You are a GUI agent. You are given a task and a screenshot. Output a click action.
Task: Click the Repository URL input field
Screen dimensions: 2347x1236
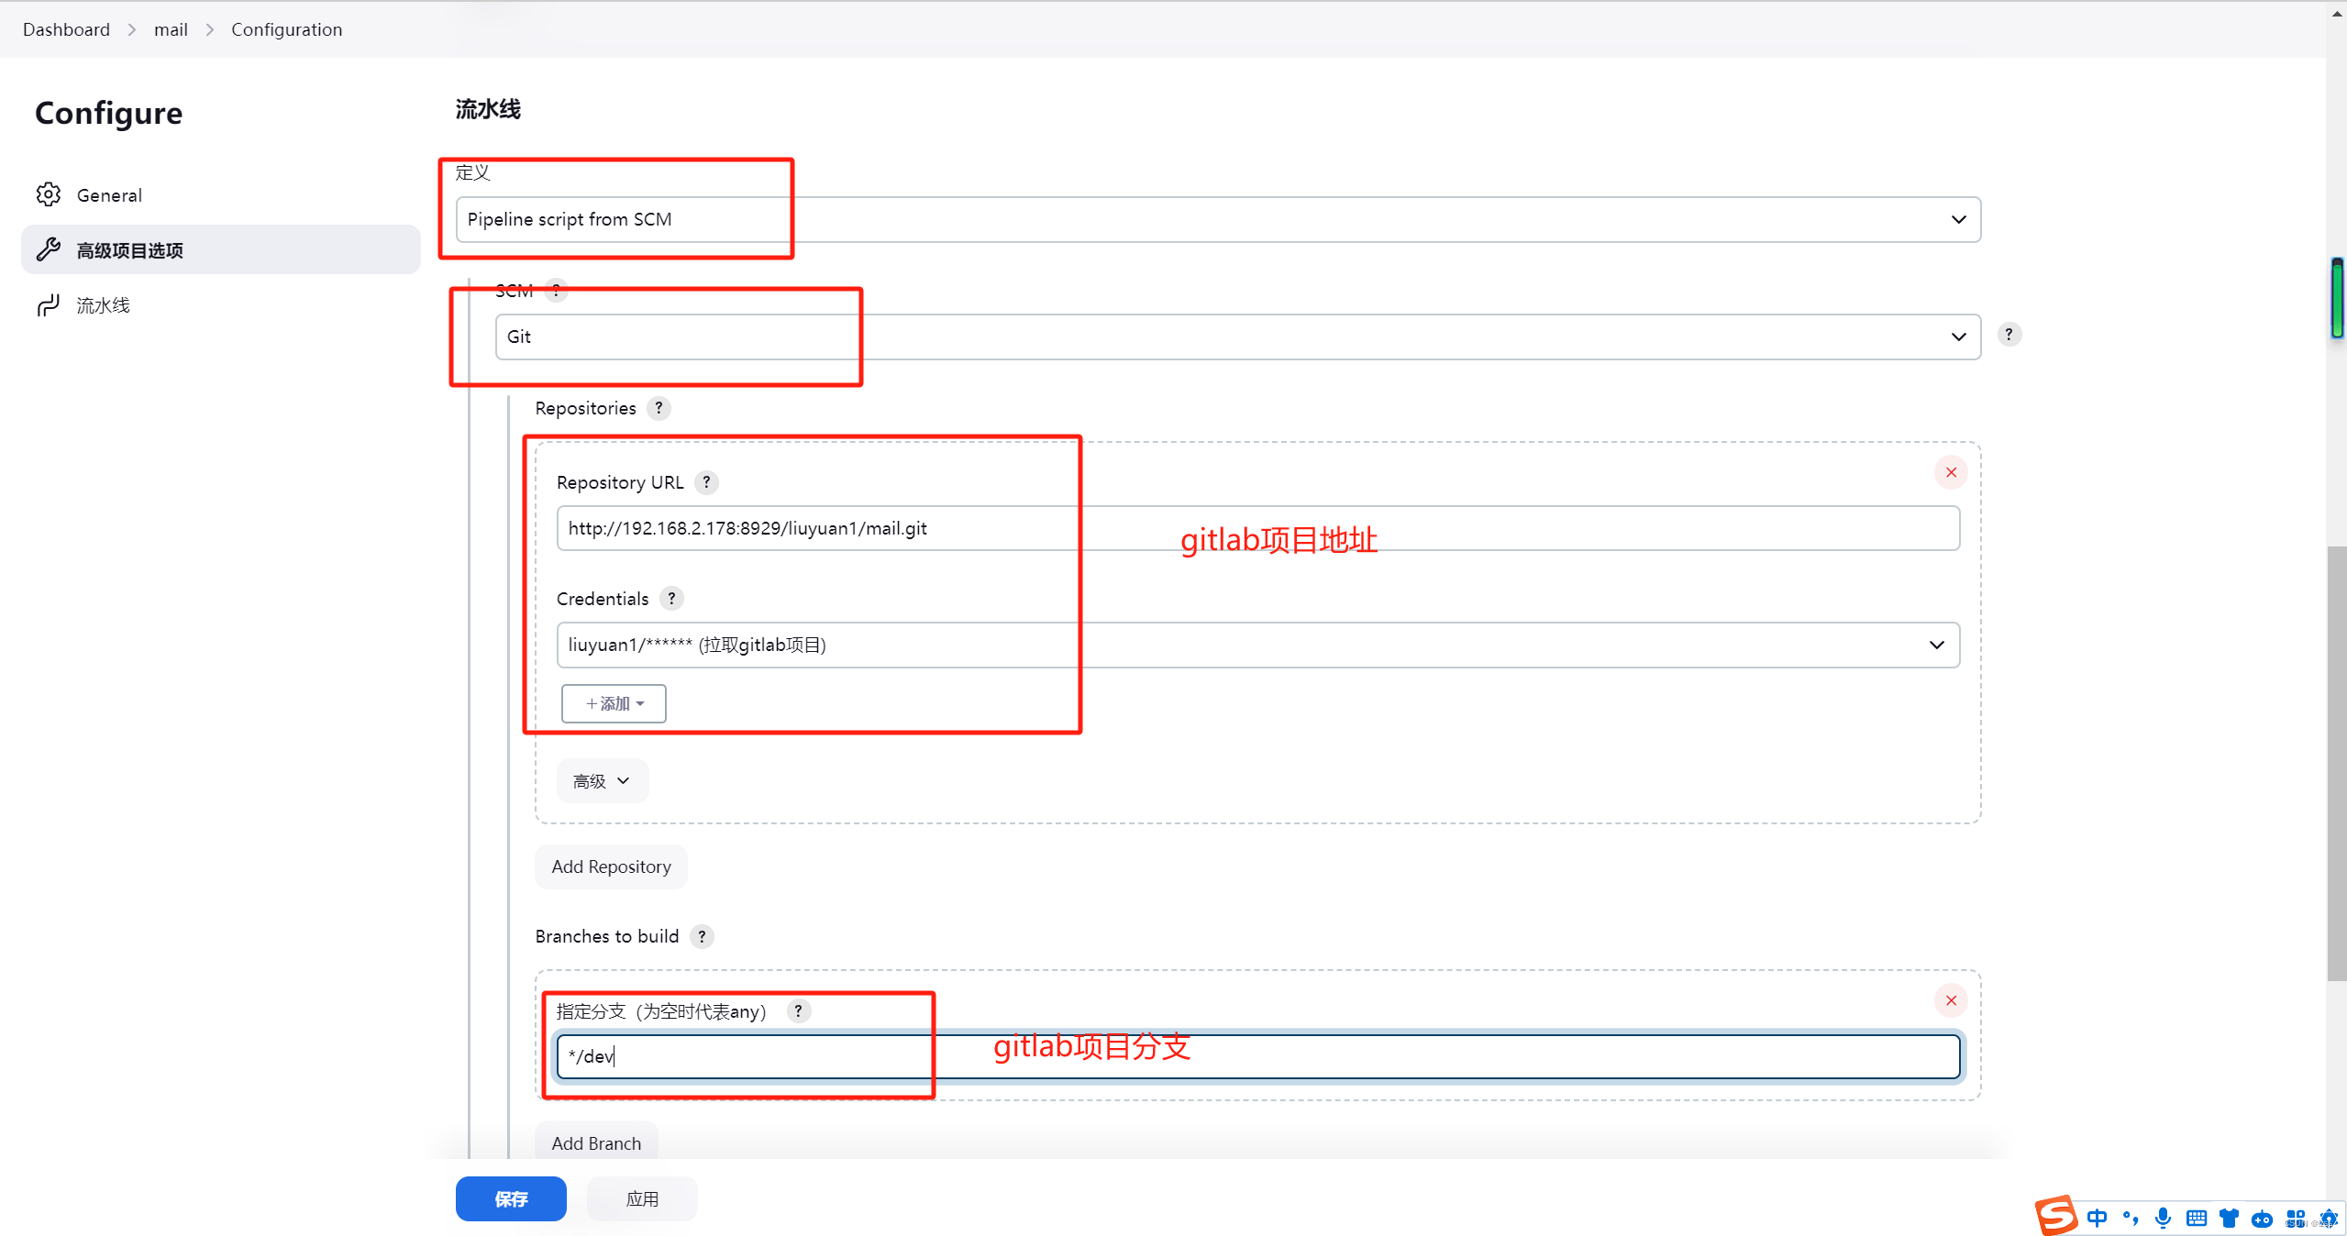1257,528
